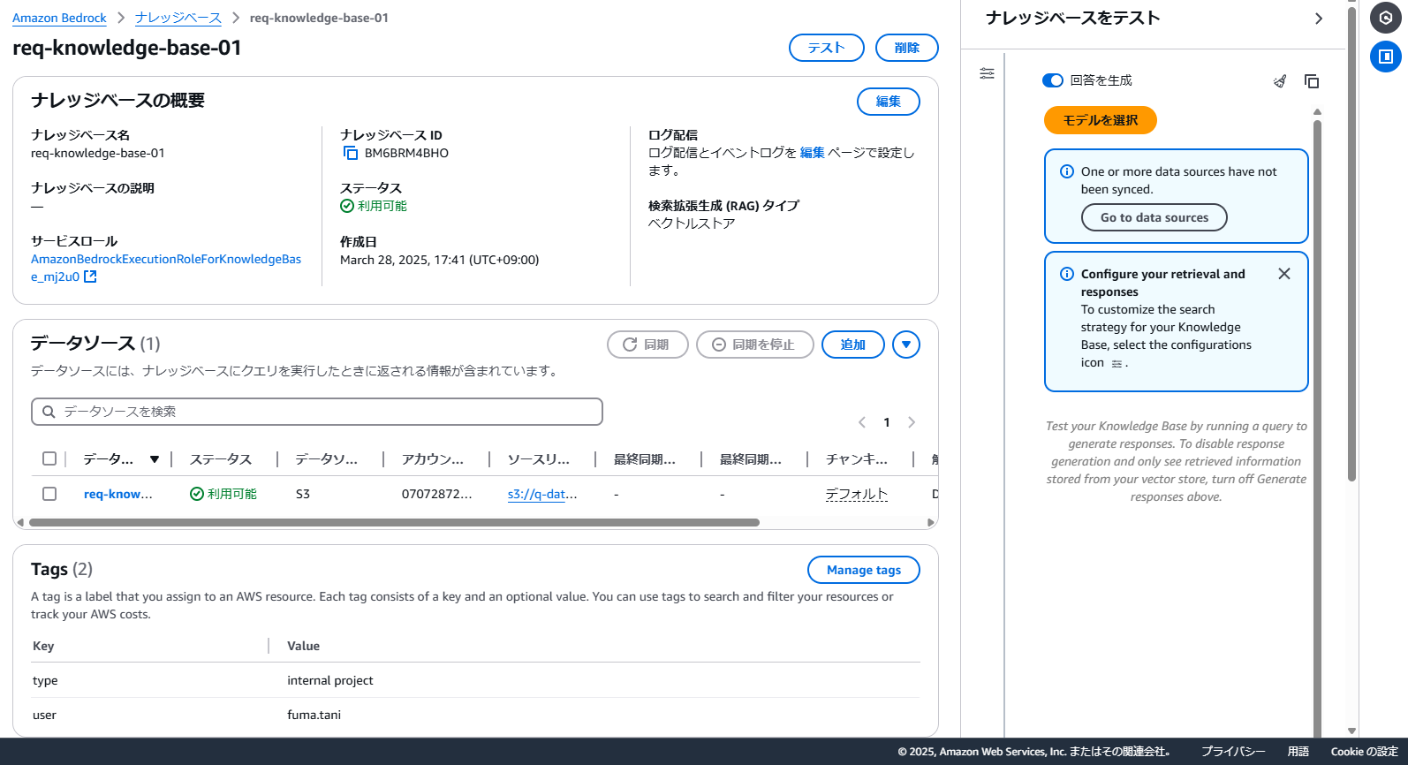The width and height of the screenshot is (1408, 765).
Task: Click the 追加 button
Action: click(x=853, y=345)
